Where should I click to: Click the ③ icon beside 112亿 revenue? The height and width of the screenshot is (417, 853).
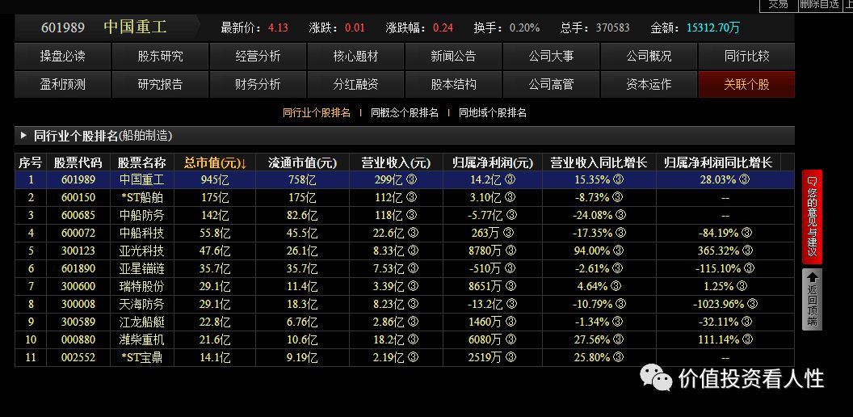(412, 198)
